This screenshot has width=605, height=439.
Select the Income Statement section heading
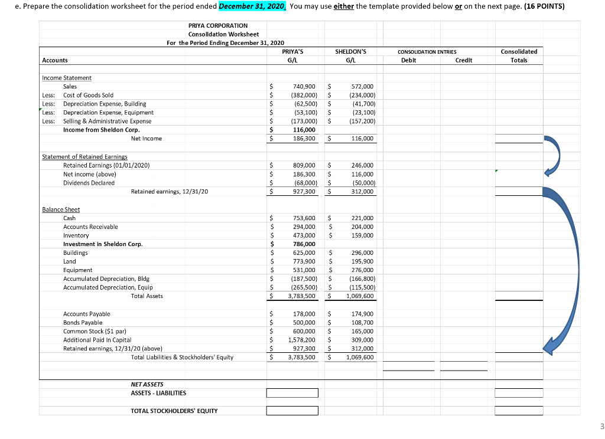(67, 77)
